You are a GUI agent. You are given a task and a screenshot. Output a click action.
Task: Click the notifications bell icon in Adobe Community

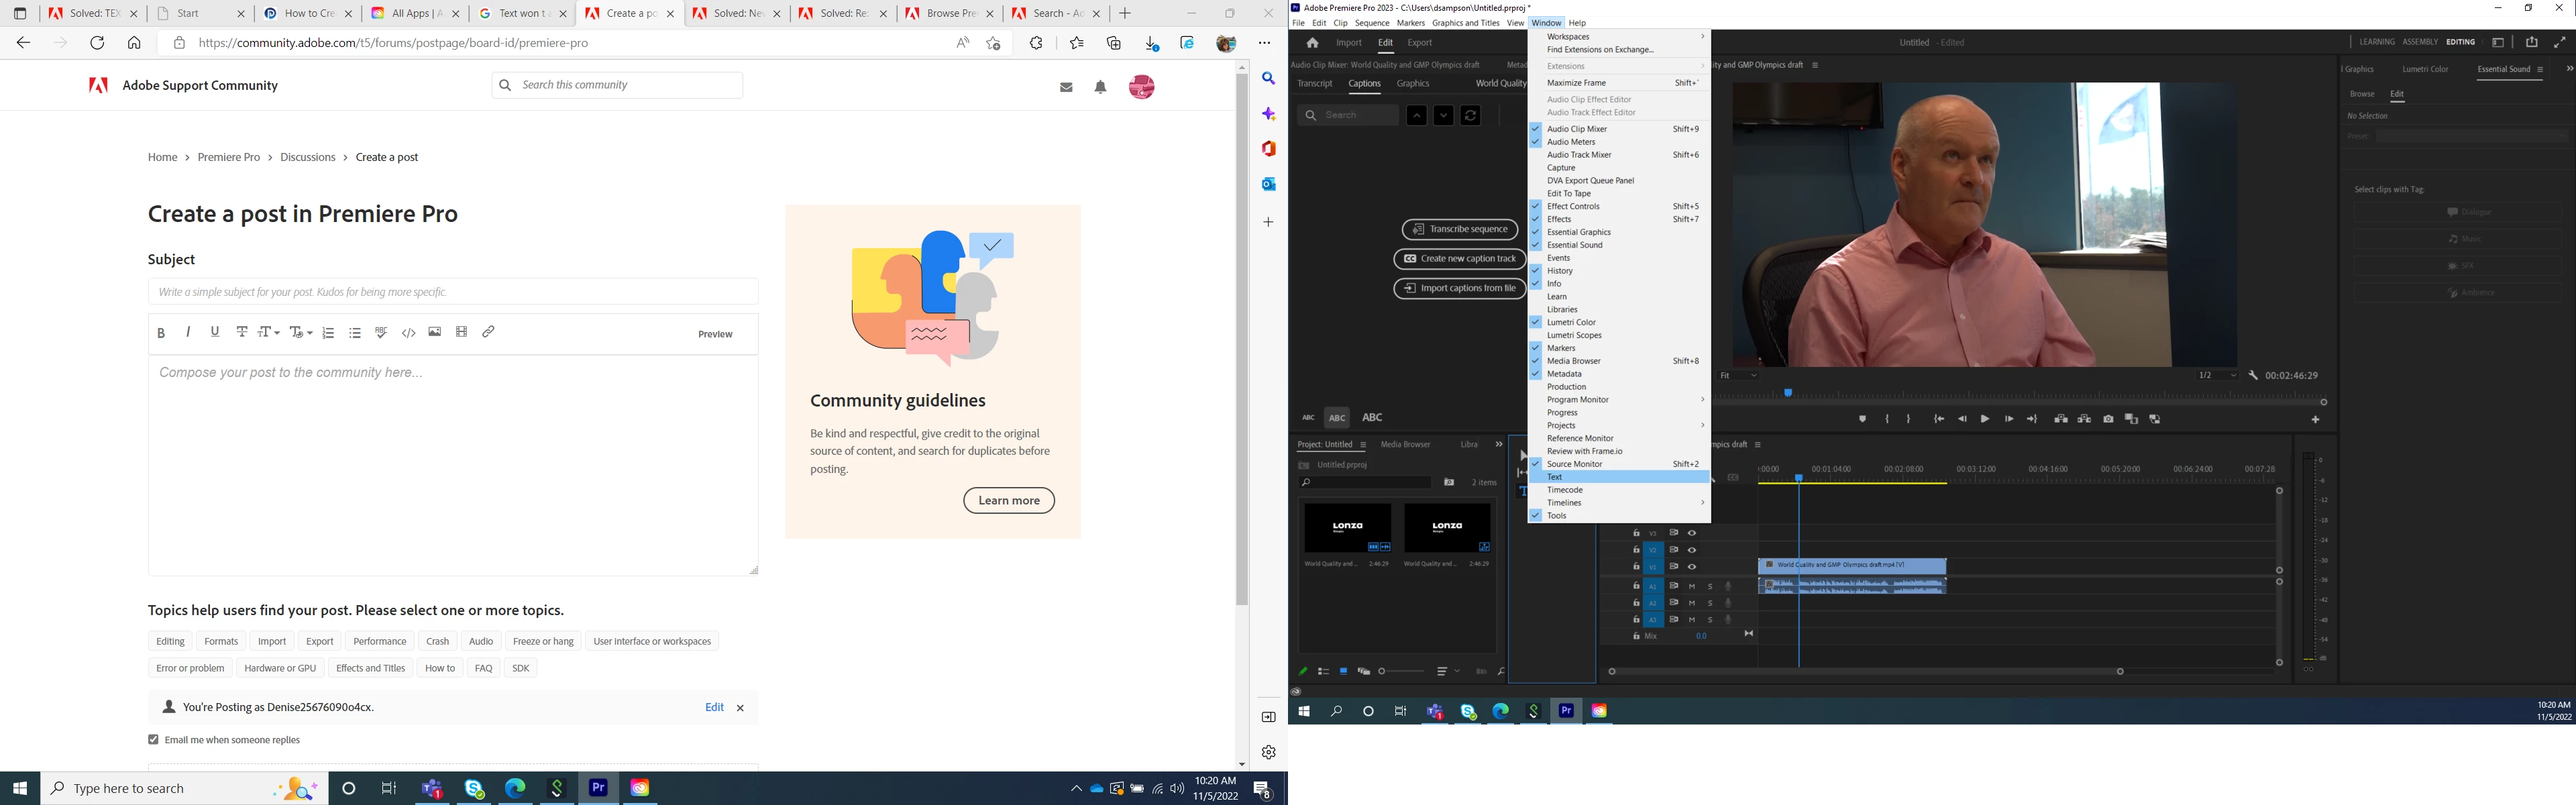point(1100,88)
